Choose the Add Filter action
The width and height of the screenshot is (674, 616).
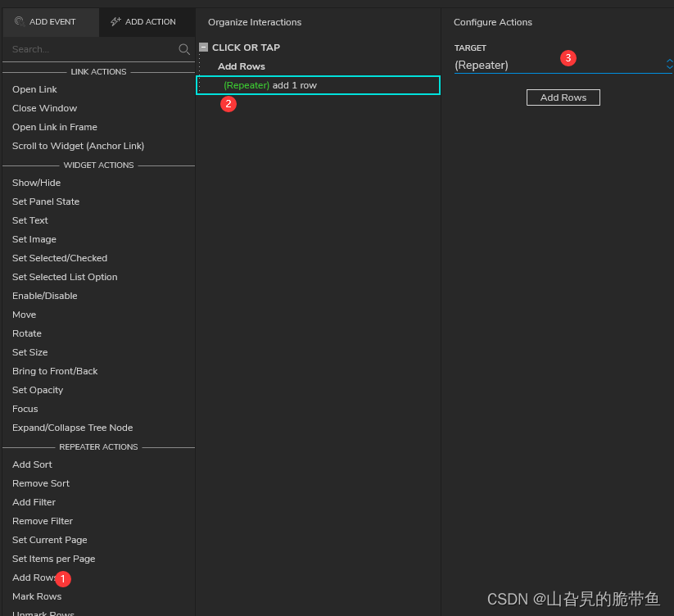point(34,502)
